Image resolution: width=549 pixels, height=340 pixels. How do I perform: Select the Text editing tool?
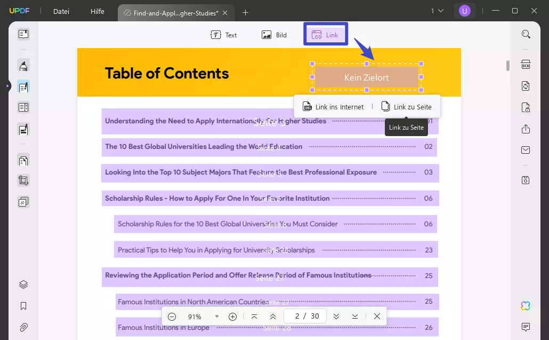tap(224, 35)
